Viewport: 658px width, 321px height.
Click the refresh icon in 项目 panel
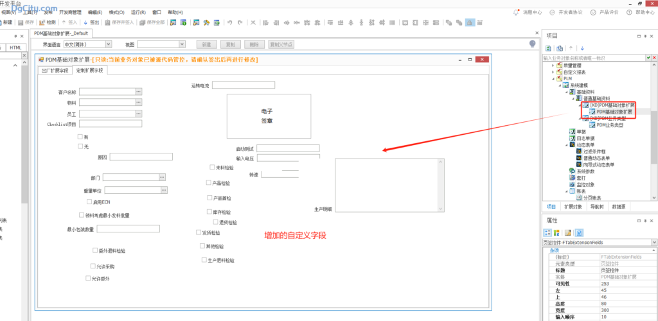pos(548,48)
